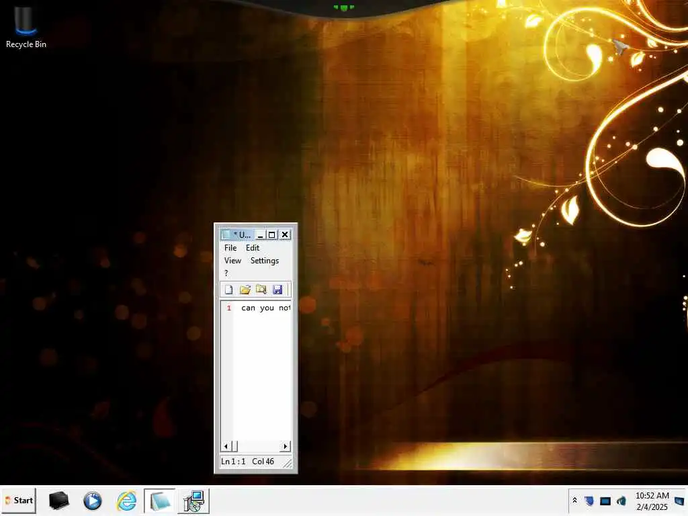688x516 pixels.
Task: Click the network monitor tray icon
Action: (x=605, y=501)
